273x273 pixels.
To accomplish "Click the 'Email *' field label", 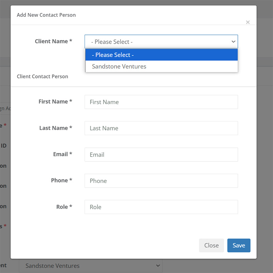I will coord(62,154).
